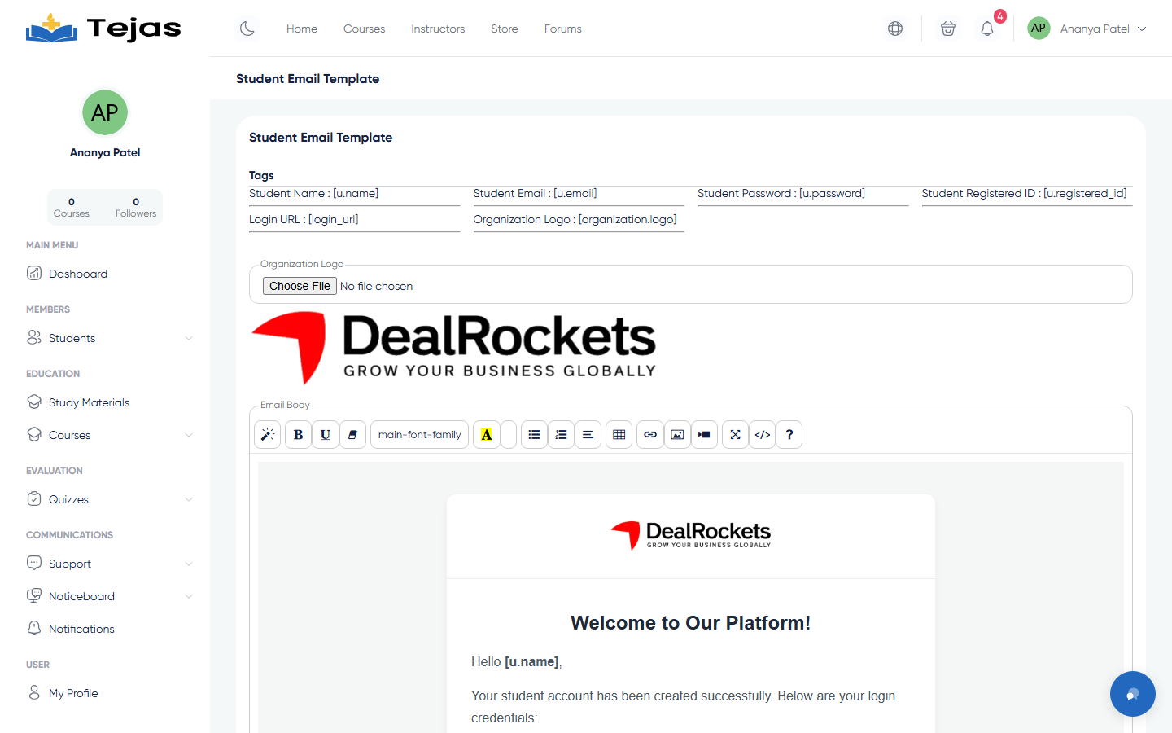Click the Quizzes clipboard icon

[x=34, y=498]
